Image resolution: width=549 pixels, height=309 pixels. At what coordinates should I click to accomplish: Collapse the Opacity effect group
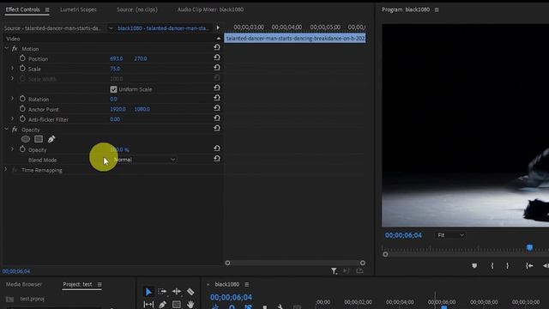pyautogui.click(x=6, y=129)
